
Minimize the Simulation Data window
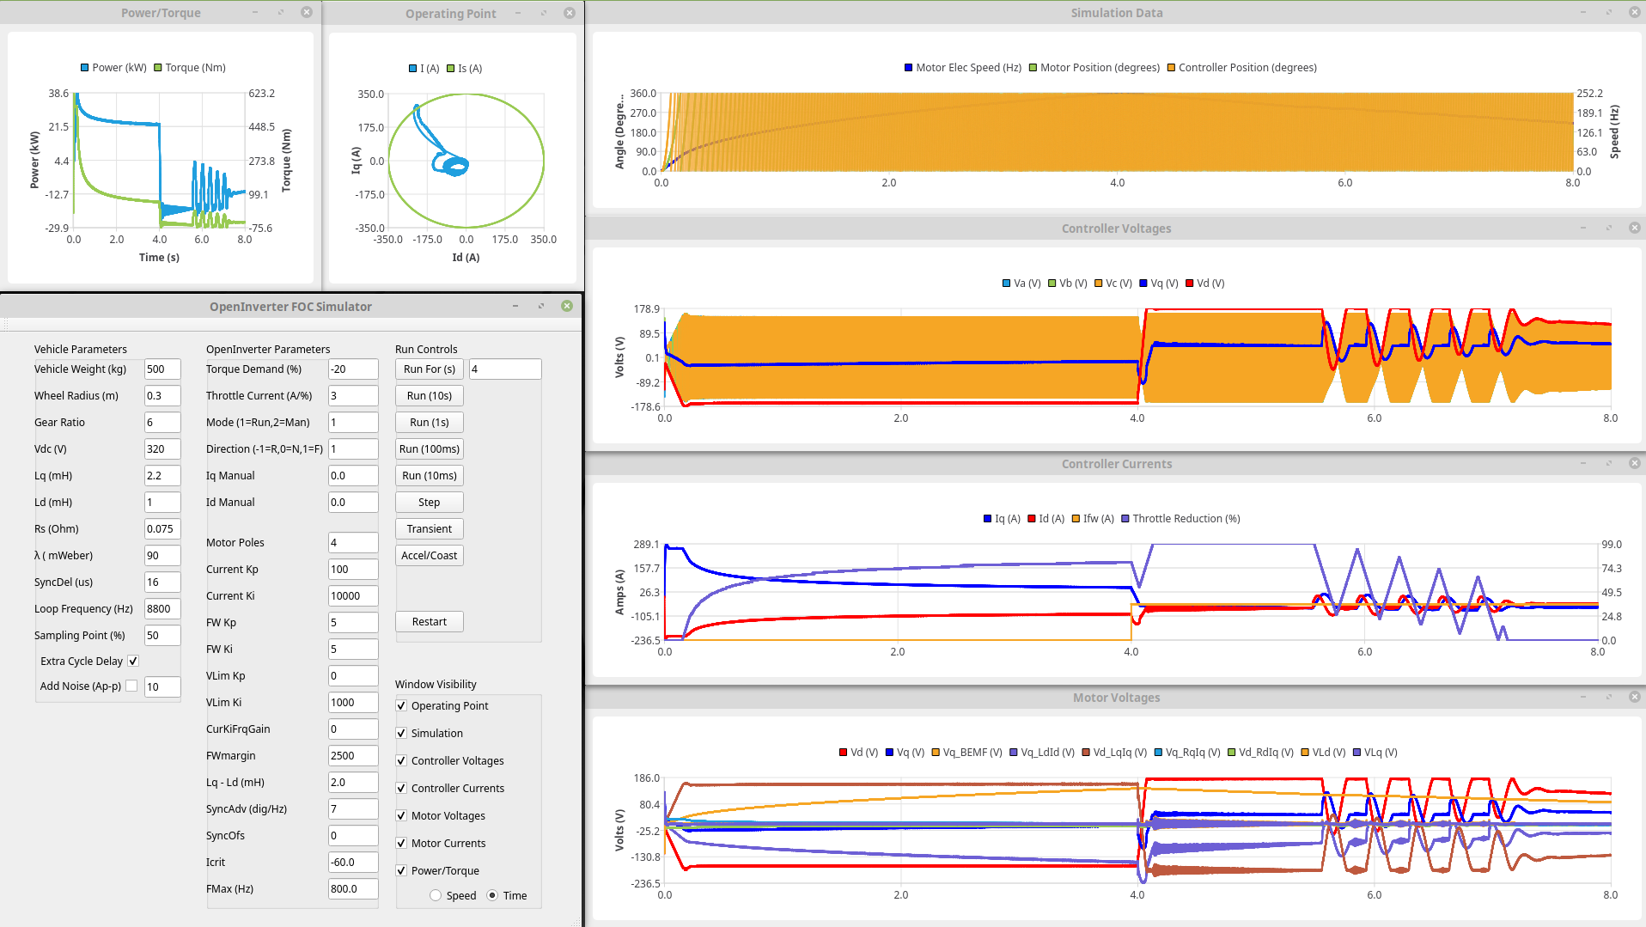1582,12
